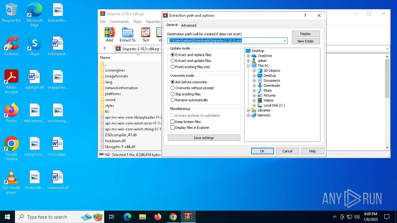Image resolution: width=397 pixels, height=223 pixels.
Task: Click the Test toolbar icon in WinRAR
Action: click(x=146, y=34)
